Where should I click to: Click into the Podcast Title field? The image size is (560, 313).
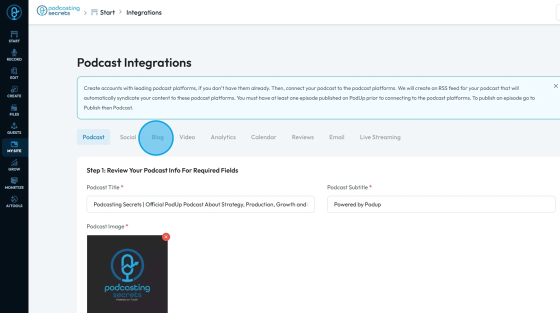[x=200, y=204]
